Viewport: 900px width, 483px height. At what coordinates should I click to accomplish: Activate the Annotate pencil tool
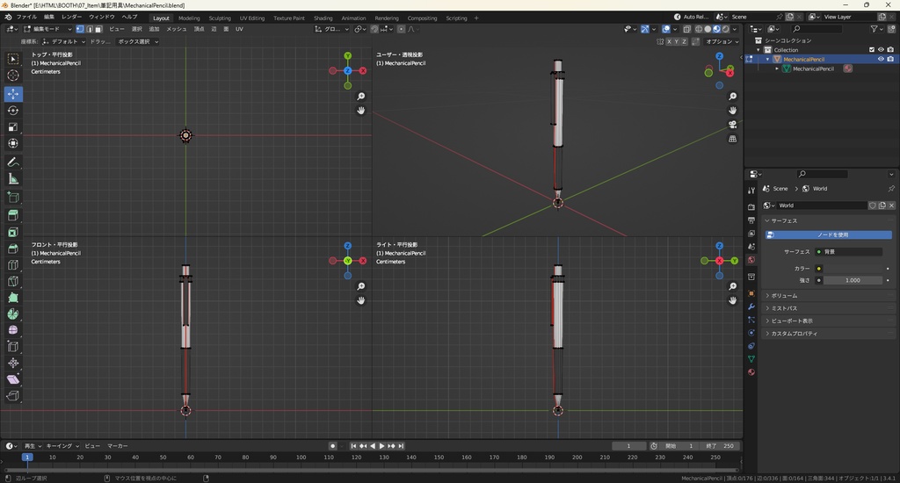(12, 162)
